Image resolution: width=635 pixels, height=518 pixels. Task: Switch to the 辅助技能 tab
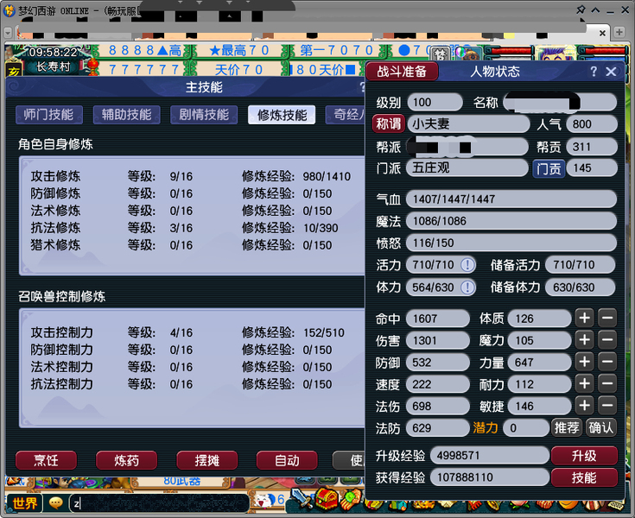point(127,115)
